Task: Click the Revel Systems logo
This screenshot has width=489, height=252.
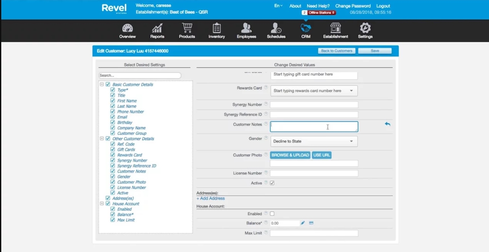Action: (114, 9)
